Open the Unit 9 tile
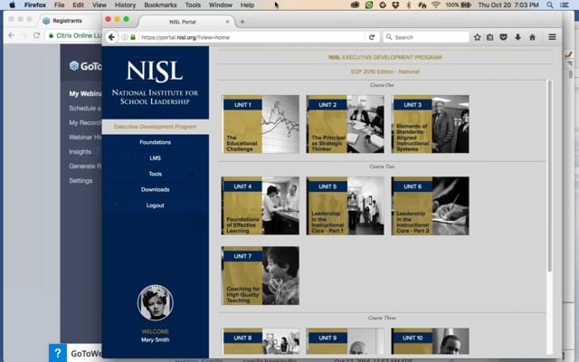 click(x=346, y=341)
